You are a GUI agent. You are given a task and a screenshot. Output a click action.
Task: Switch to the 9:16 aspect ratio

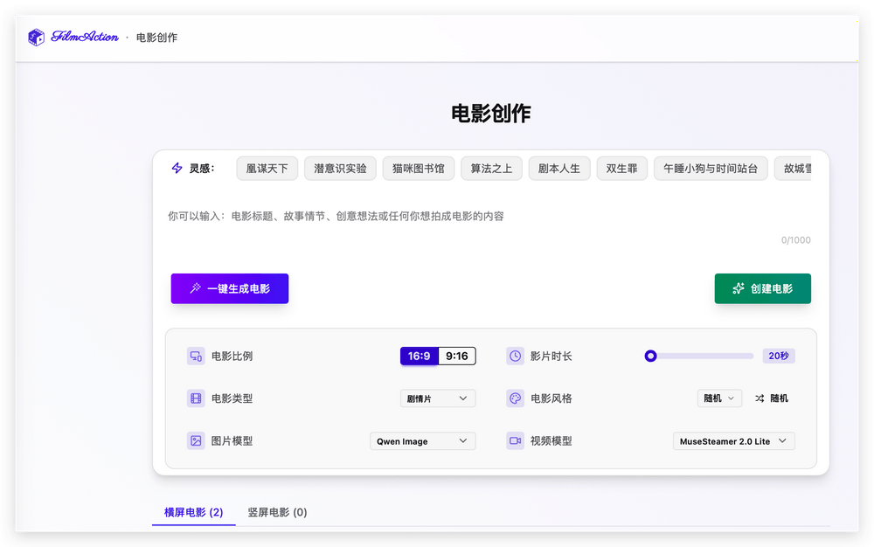point(456,357)
